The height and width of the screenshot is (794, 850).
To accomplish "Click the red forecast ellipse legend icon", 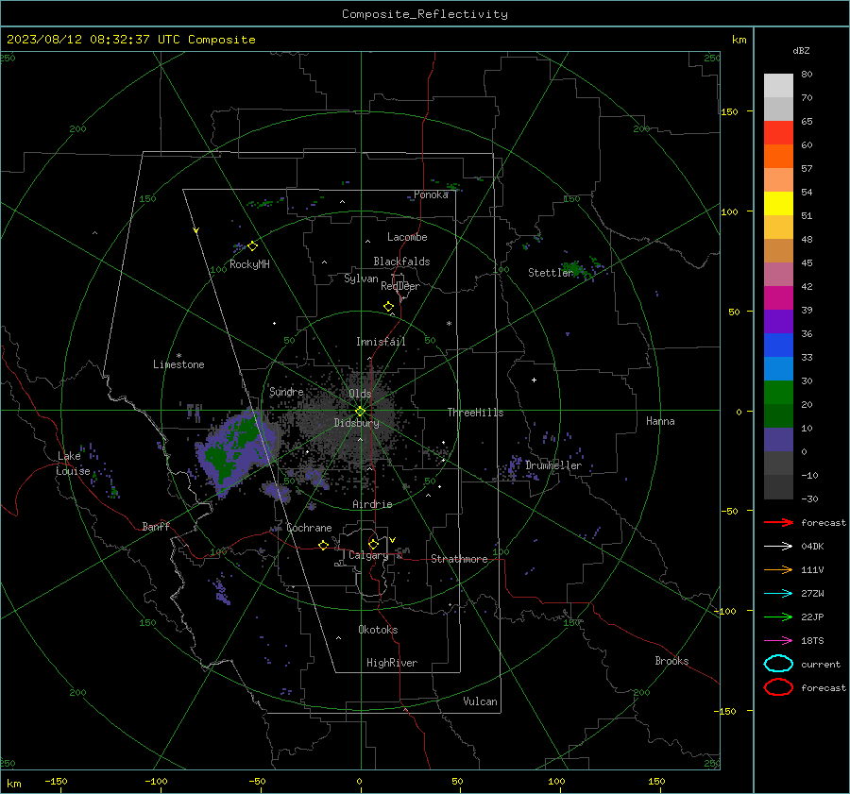I will 778,687.
